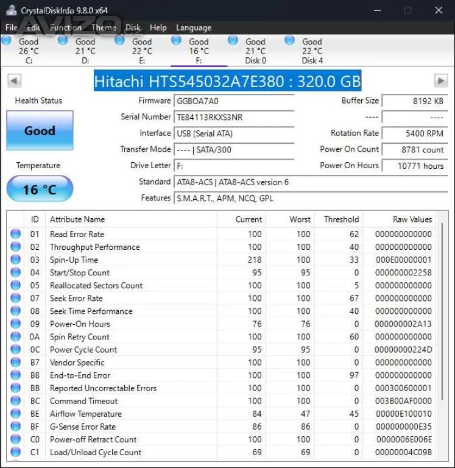Click the 16 °C temperature indicator
The height and width of the screenshot is (468, 455).
tap(40, 190)
